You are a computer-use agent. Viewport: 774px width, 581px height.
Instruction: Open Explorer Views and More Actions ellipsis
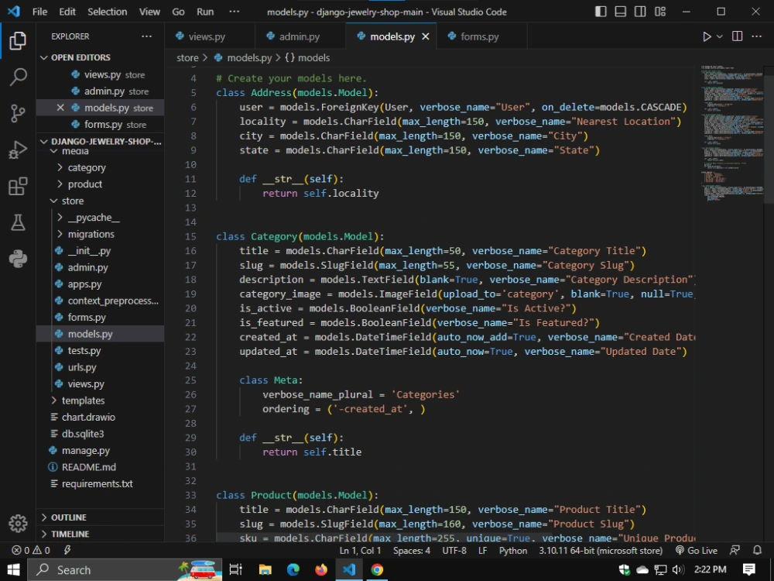[x=146, y=36]
